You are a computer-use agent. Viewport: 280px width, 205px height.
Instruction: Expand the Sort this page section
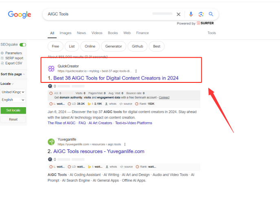pos(13,74)
